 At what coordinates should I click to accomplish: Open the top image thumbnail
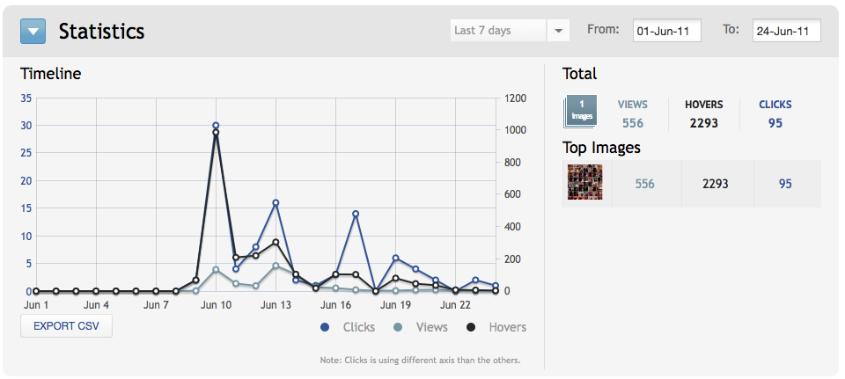point(584,183)
